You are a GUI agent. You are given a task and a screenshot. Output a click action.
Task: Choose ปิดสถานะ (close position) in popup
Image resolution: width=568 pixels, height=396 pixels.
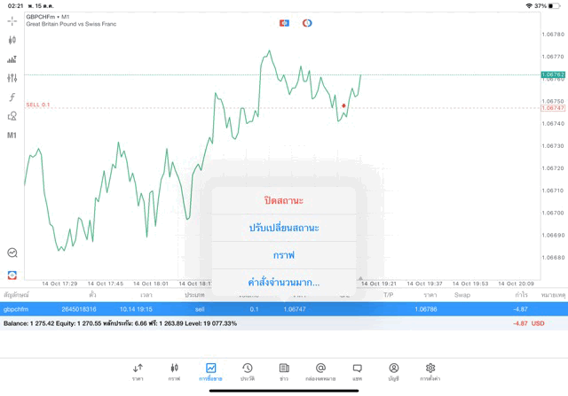(284, 201)
